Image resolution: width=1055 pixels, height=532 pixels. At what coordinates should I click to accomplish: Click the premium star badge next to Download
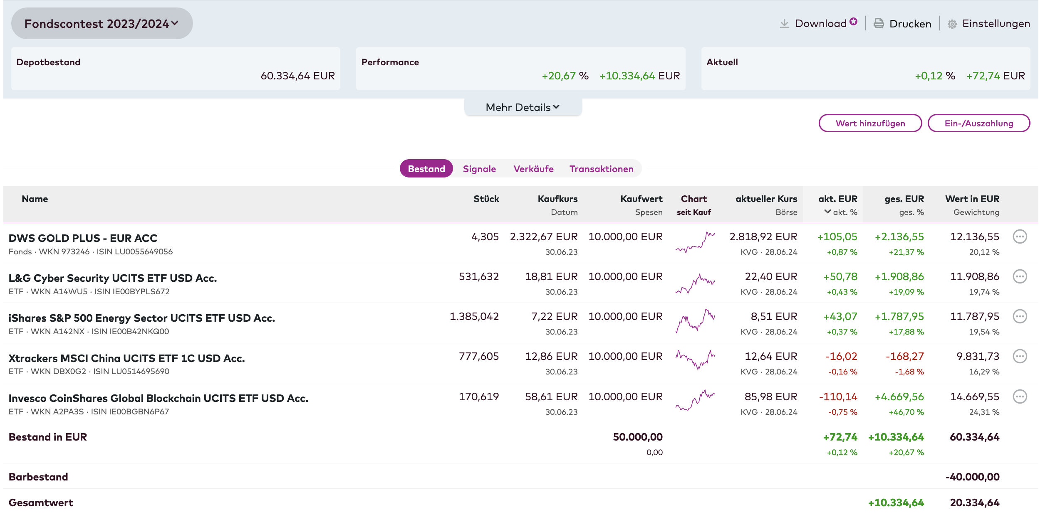pyautogui.click(x=853, y=21)
